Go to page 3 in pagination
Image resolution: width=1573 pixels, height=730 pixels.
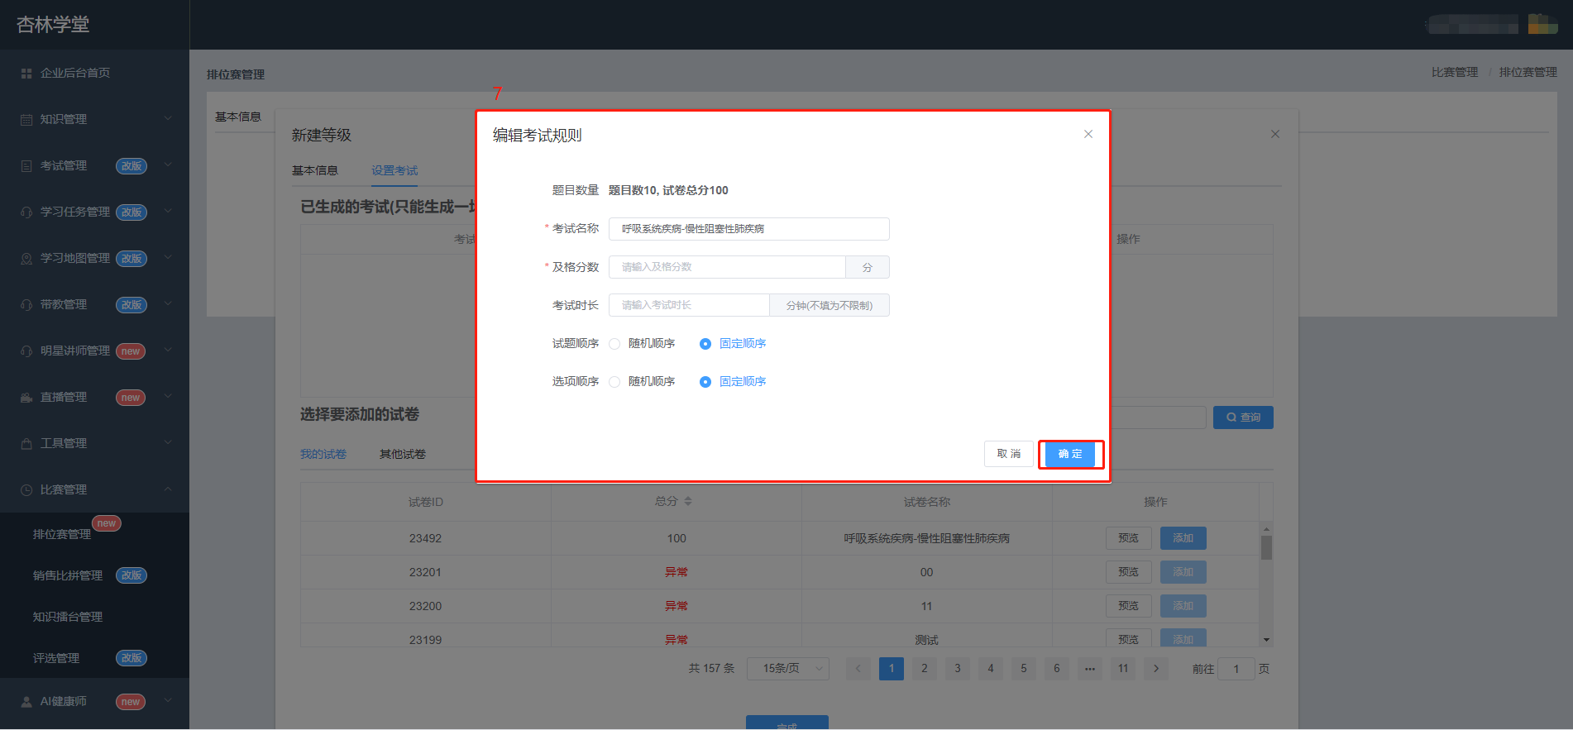point(958,669)
